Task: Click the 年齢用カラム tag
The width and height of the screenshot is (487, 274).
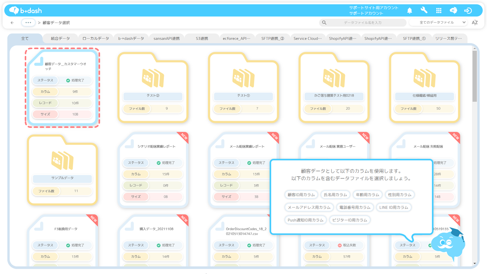Action: (x=368, y=194)
